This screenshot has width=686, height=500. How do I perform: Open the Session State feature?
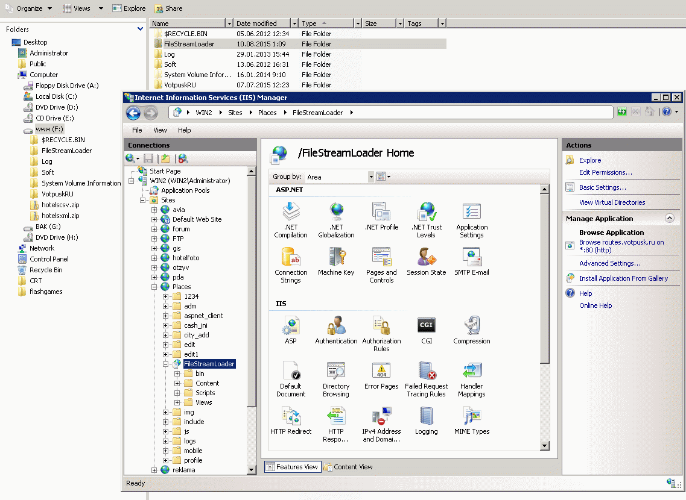(x=426, y=261)
